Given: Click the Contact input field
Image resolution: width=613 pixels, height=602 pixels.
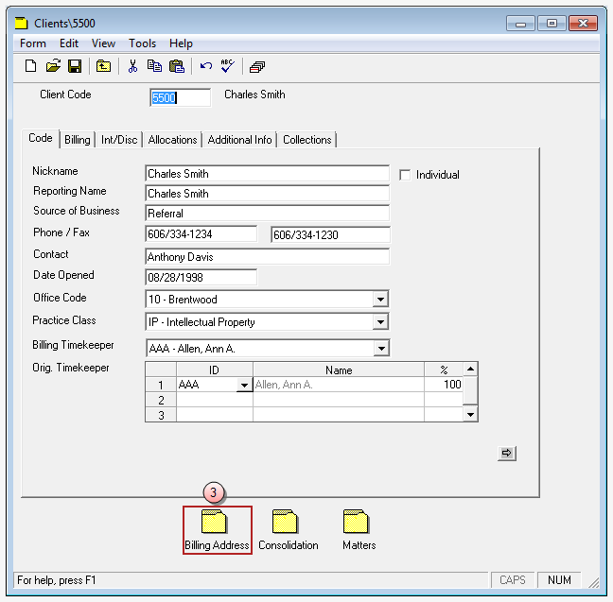Looking at the screenshot, I should point(267,257).
